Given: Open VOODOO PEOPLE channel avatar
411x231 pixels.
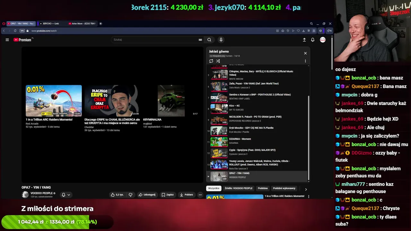Looking at the screenshot, I should (25, 195).
